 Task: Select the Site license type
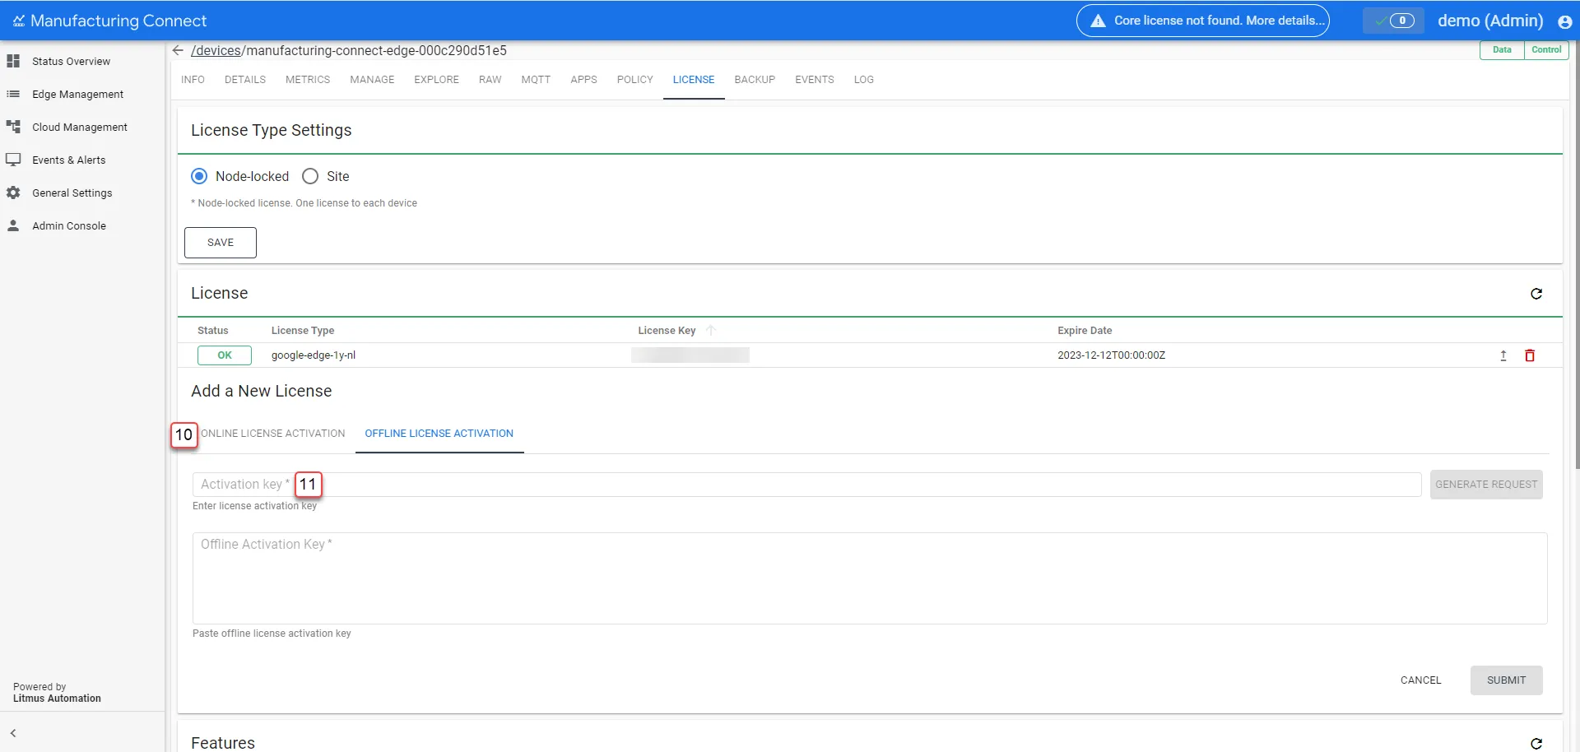click(x=310, y=176)
